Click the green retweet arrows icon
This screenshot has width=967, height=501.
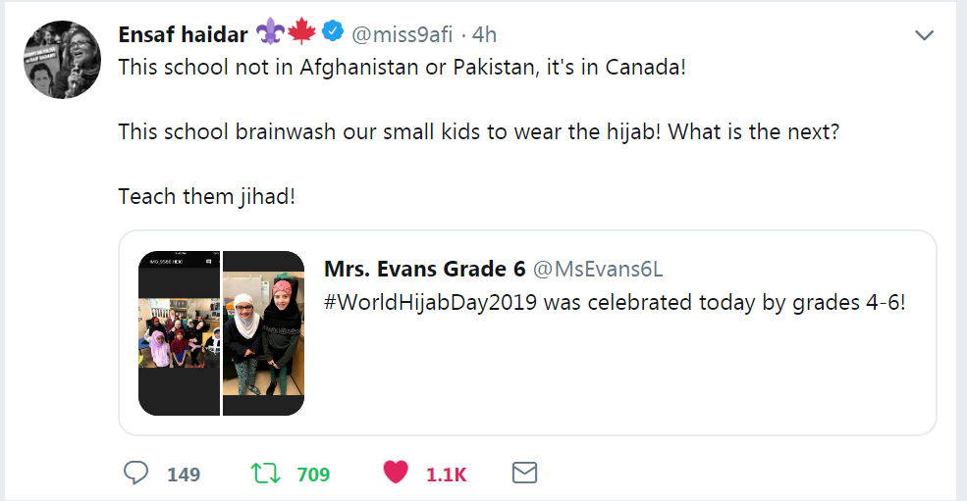264,474
